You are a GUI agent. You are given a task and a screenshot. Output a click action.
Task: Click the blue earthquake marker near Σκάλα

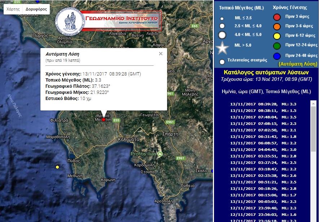(x=211, y=171)
